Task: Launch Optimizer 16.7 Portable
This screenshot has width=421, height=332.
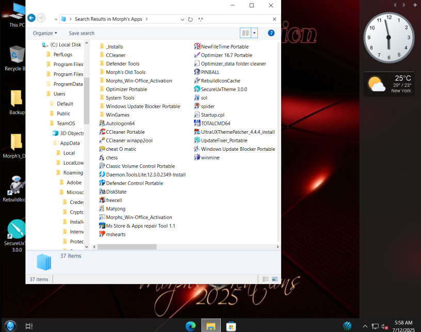Action: click(223, 55)
